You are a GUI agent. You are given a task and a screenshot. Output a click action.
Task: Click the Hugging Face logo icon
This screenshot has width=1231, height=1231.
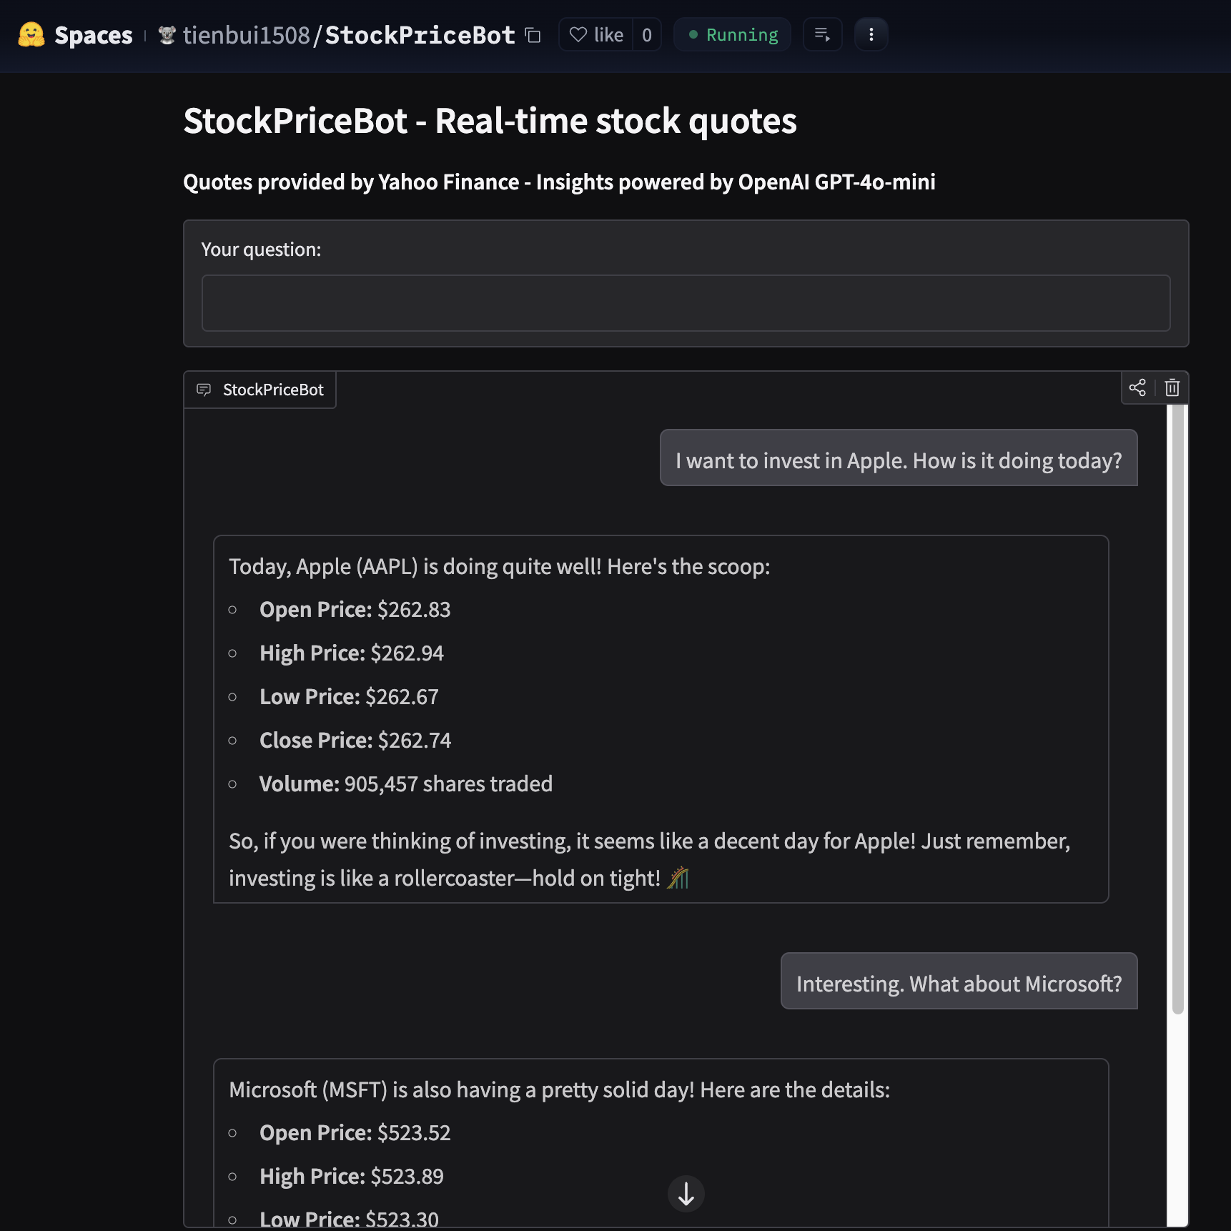(31, 34)
